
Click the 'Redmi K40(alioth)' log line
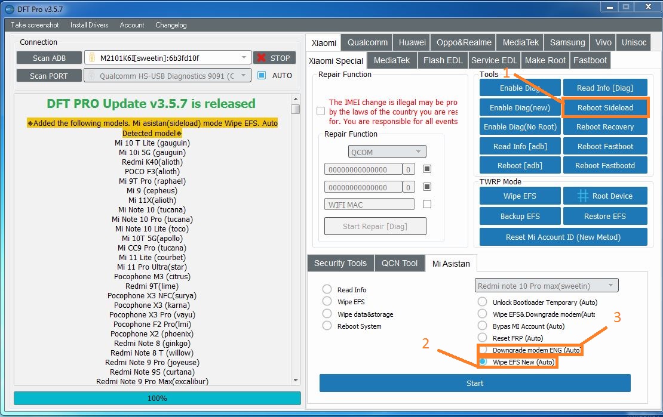(152, 162)
